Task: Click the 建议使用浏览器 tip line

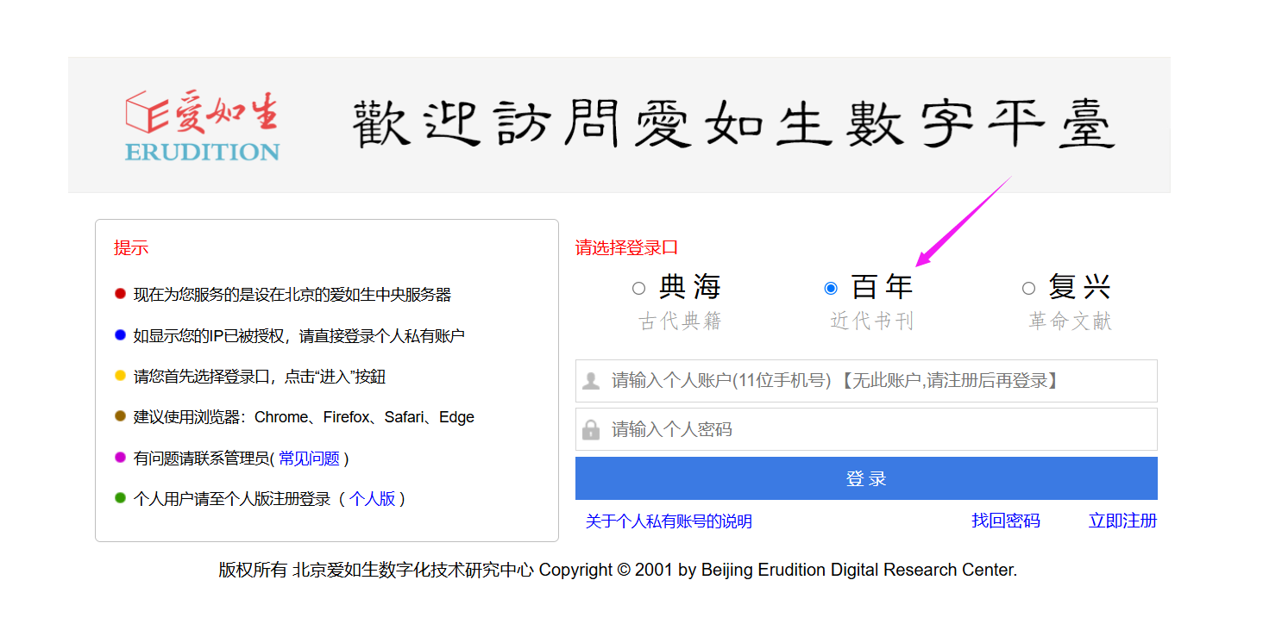Action: pos(304,417)
